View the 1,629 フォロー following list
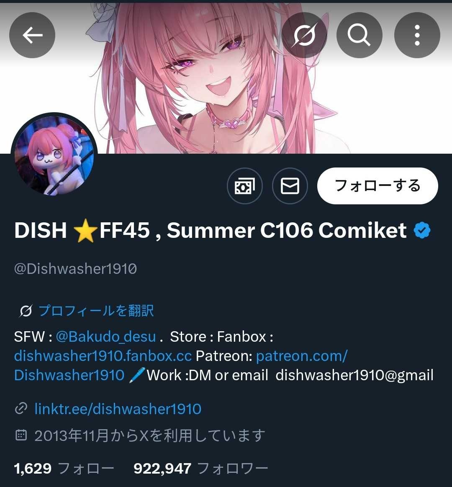 pos(64,468)
